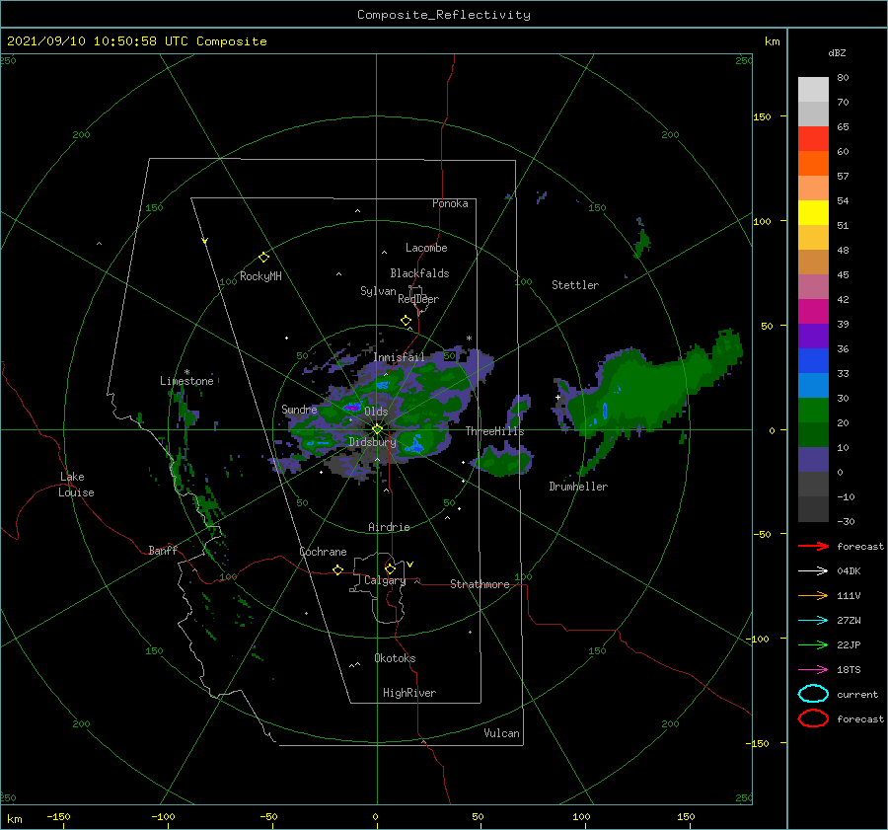Click the magenta 18TS arrow icon

[x=813, y=670]
